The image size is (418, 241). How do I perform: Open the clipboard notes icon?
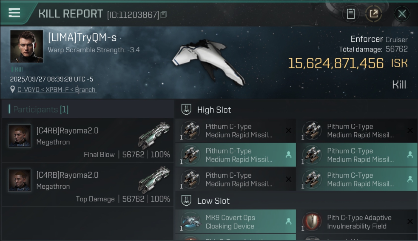click(350, 14)
